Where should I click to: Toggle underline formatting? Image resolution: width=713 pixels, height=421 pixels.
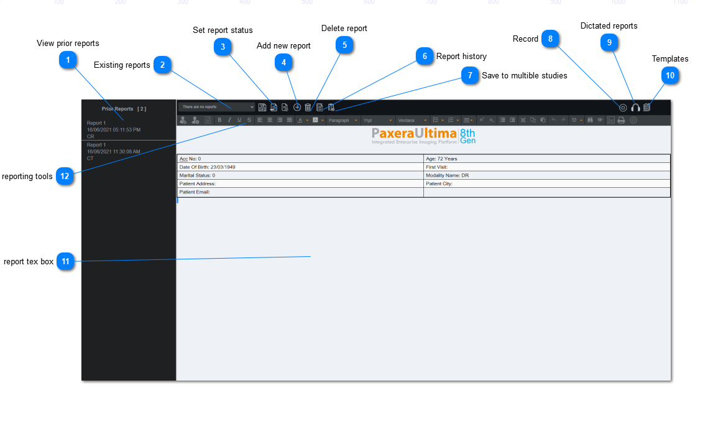tap(239, 120)
